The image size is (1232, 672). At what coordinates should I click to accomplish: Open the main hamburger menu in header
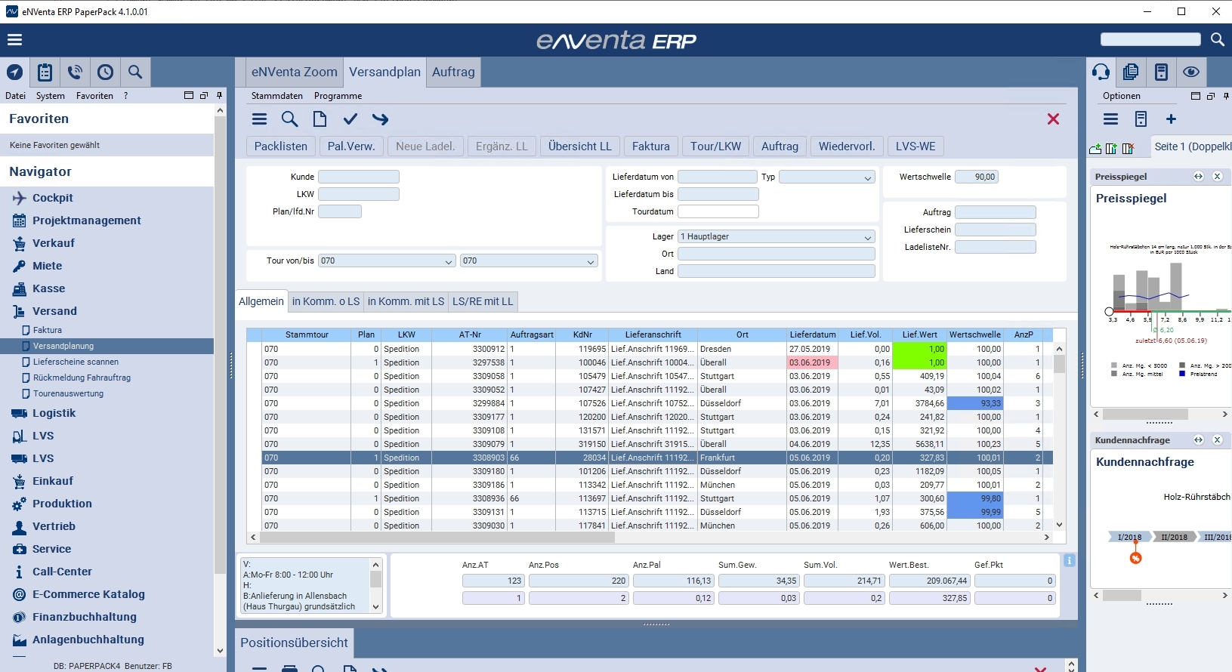(15, 40)
